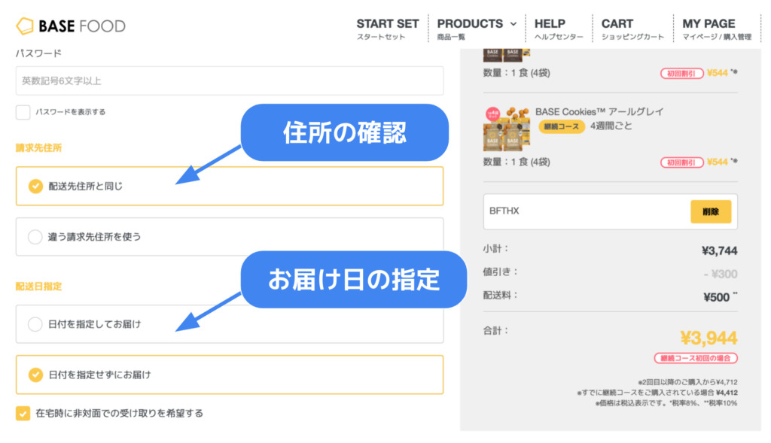Click the shipping fee value ¥500

click(x=717, y=297)
